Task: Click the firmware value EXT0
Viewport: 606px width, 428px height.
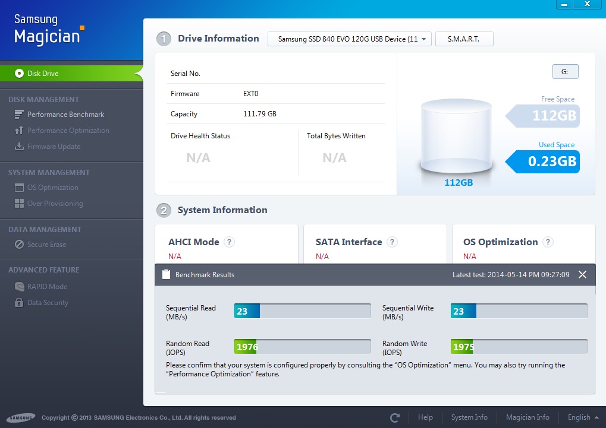Action: [x=251, y=94]
